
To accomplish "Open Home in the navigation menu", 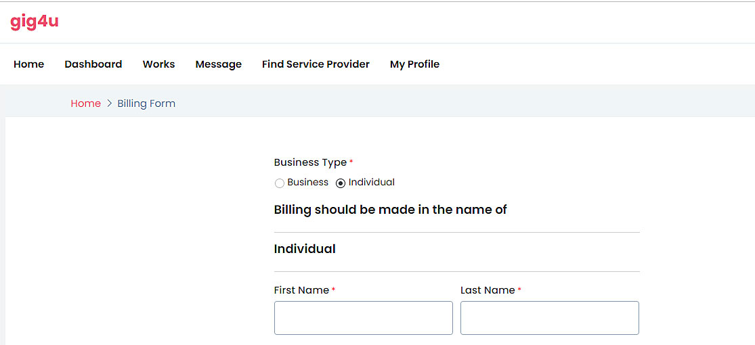I will (28, 64).
